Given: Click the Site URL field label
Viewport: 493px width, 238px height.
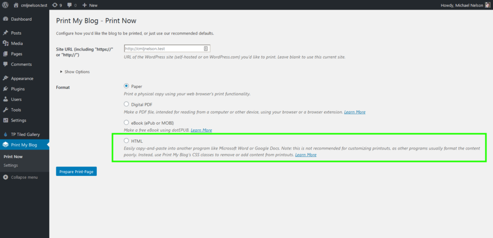Looking at the screenshot, I should [84, 52].
